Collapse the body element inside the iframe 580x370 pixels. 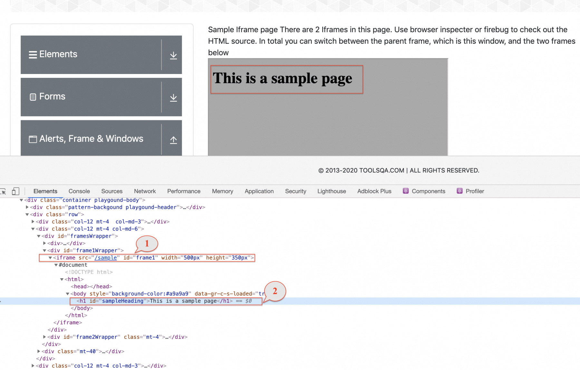coord(67,293)
